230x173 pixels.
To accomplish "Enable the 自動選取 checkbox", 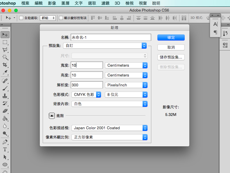I will click(21, 18).
